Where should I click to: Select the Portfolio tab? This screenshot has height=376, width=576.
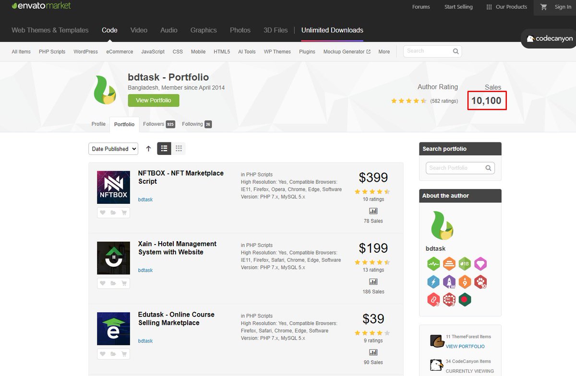[x=124, y=124]
